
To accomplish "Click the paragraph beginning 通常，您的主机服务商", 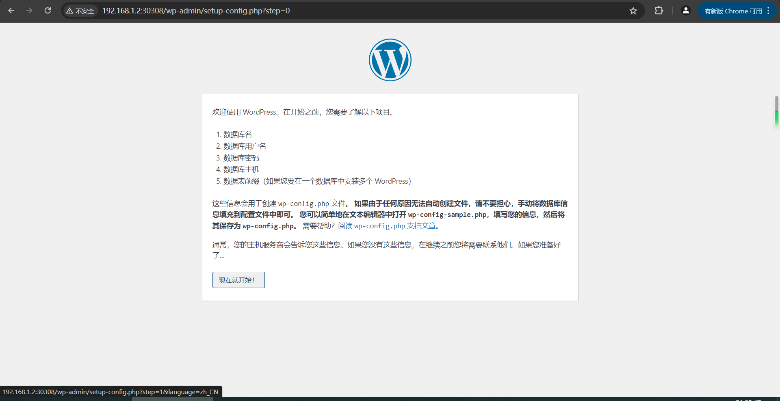I will pos(386,250).
